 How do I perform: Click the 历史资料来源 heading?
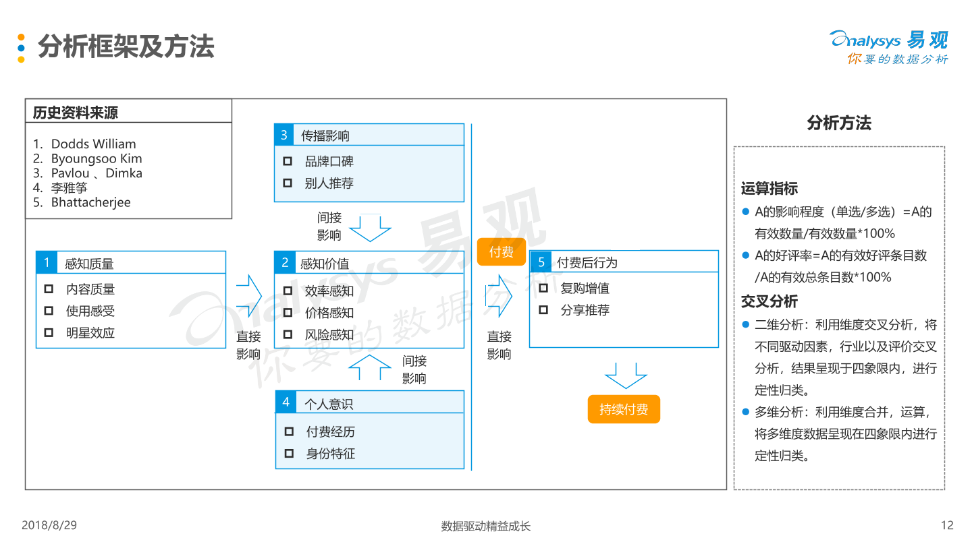point(76,113)
